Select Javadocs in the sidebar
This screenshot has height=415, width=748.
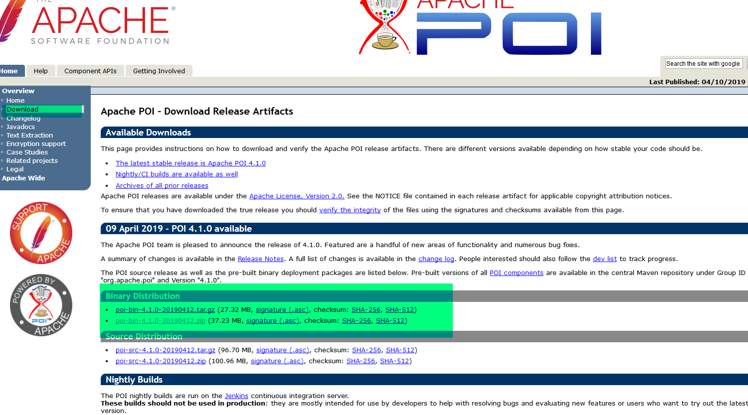coord(20,127)
